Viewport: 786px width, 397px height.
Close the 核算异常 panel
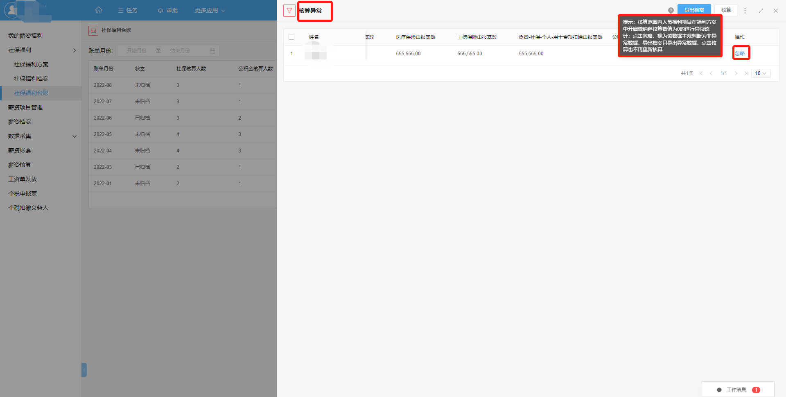point(775,11)
